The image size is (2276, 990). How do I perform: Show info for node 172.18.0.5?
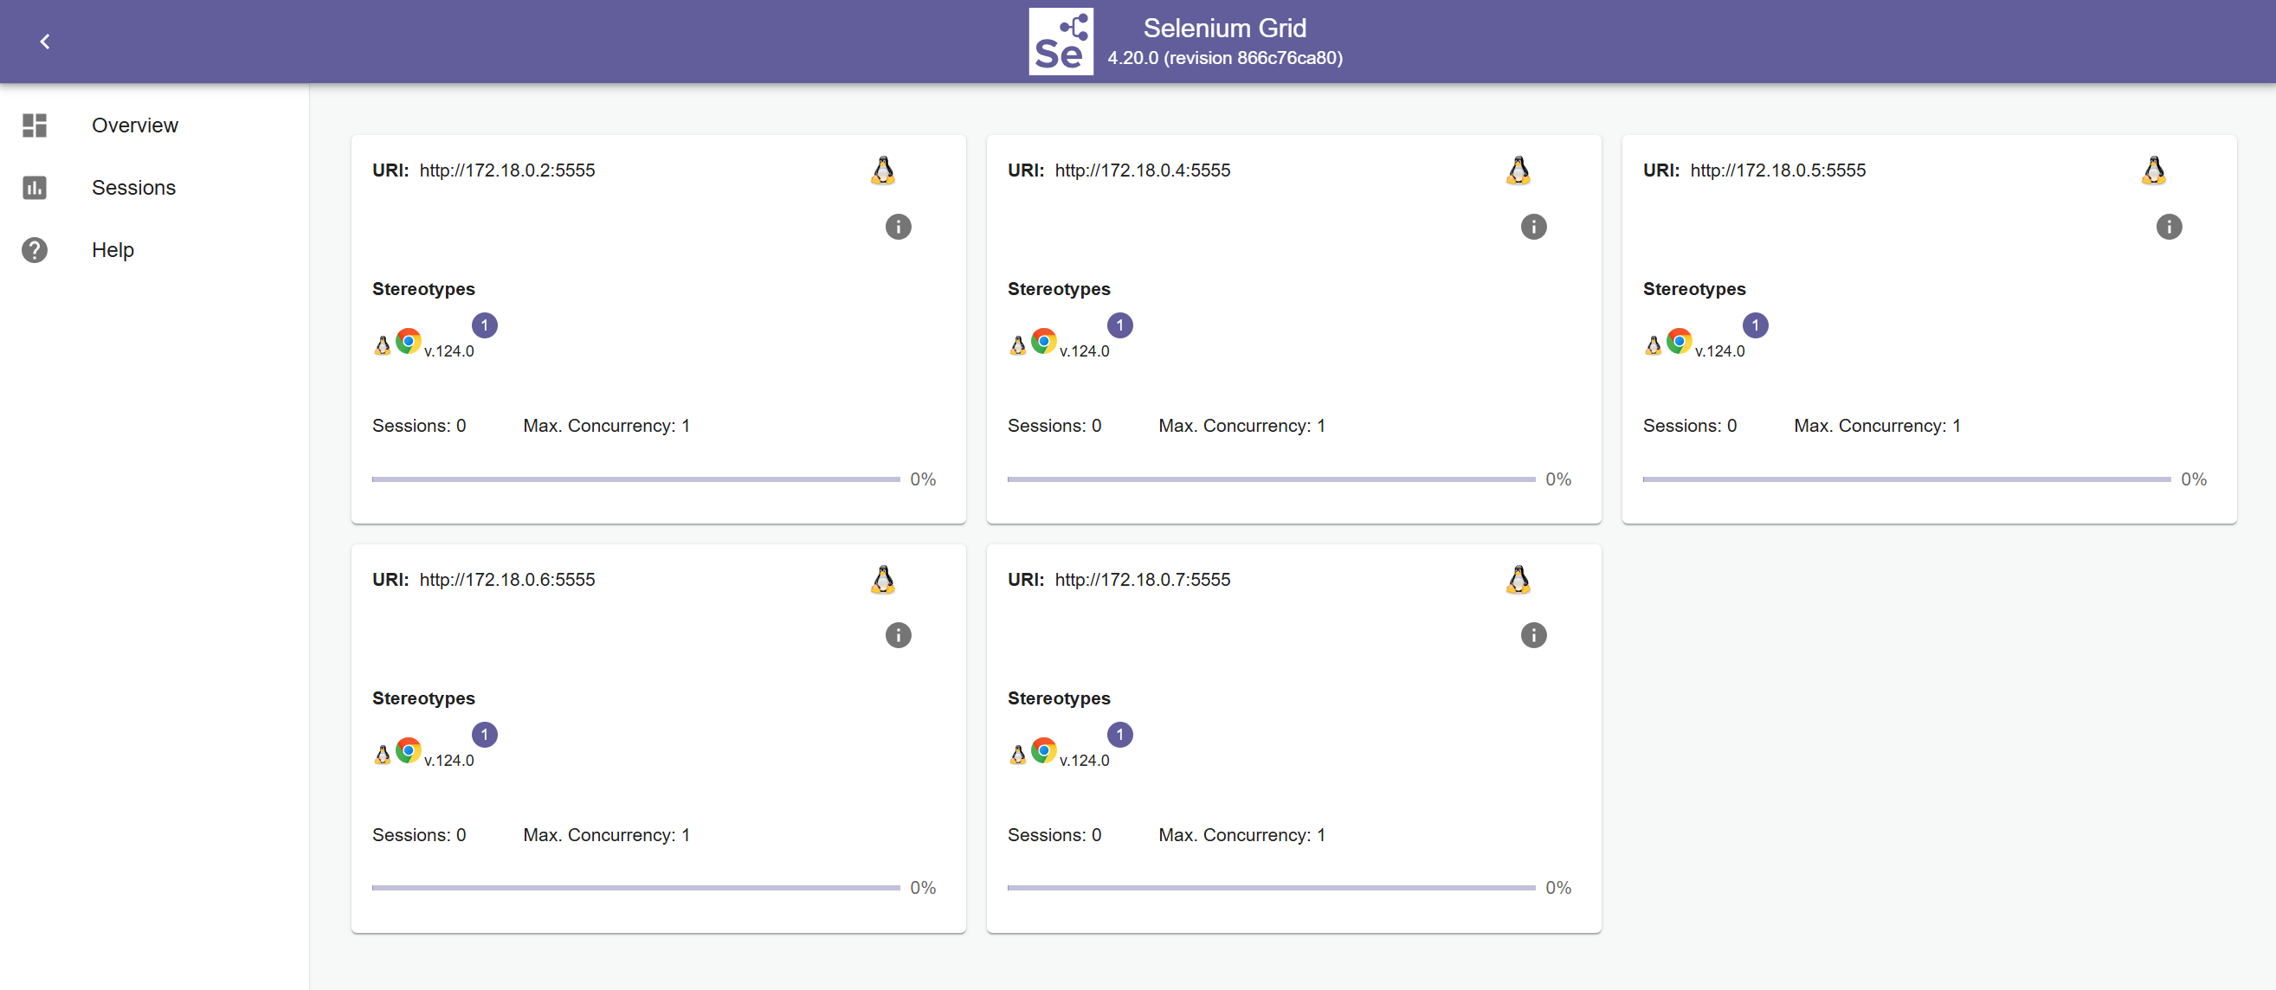point(2168,227)
